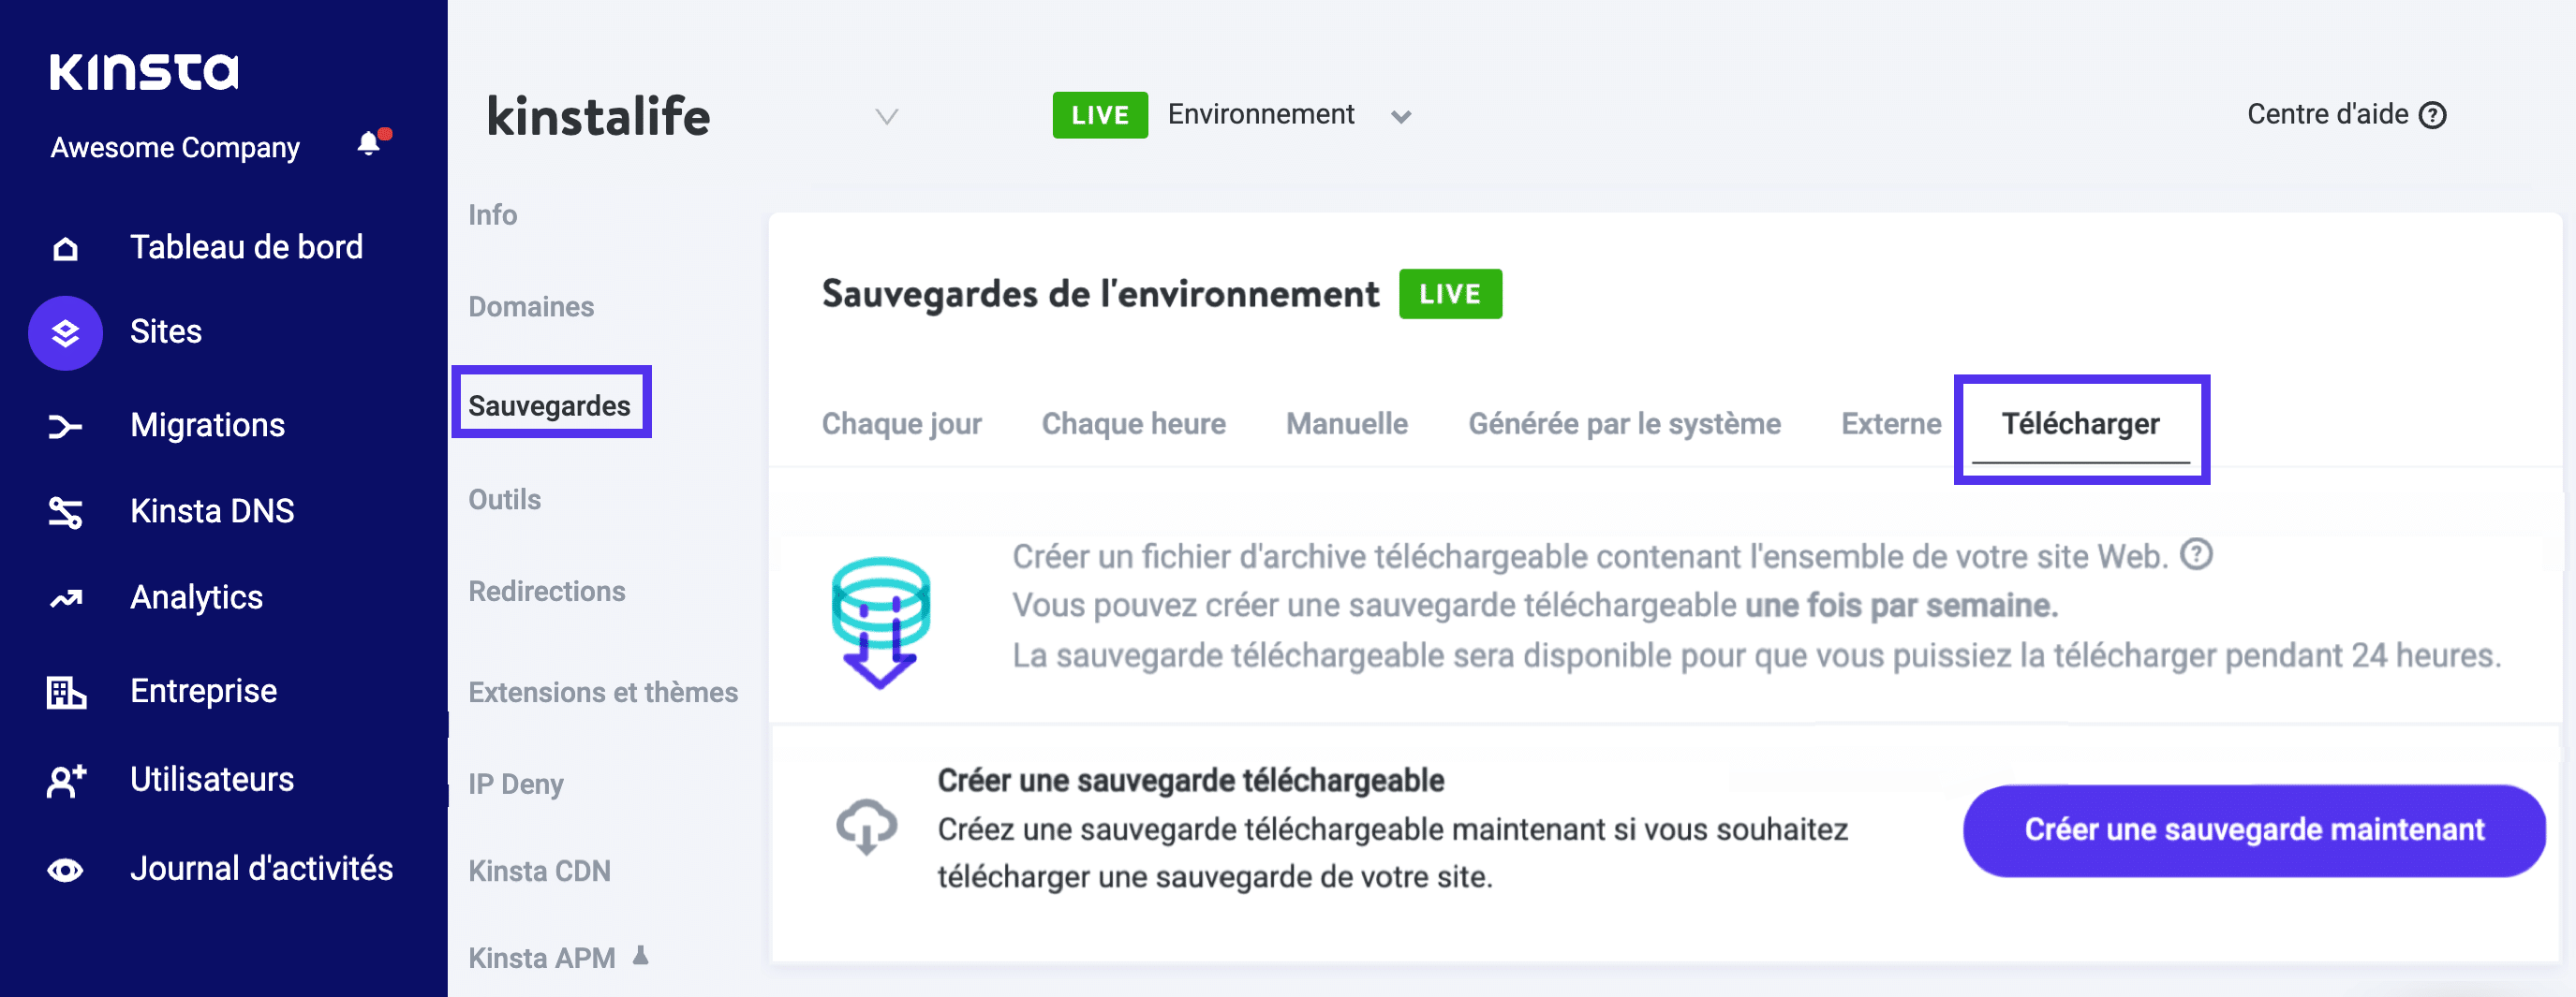Click the Migrations icon
The width and height of the screenshot is (2576, 997).
pos(64,425)
